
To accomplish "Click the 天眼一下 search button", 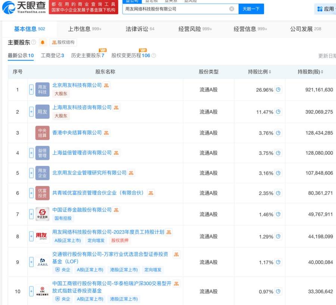I will pyautogui.click(x=251, y=9).
